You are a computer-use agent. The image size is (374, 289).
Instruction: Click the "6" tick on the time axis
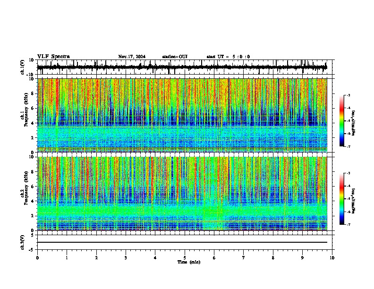coord(214,258)
